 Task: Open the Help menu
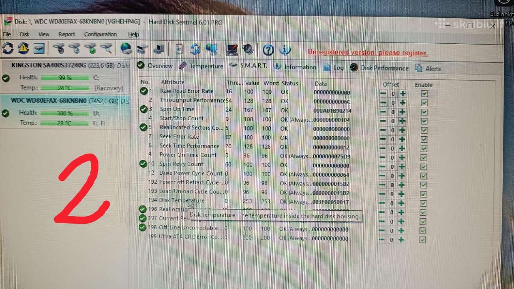pos(134,35)
